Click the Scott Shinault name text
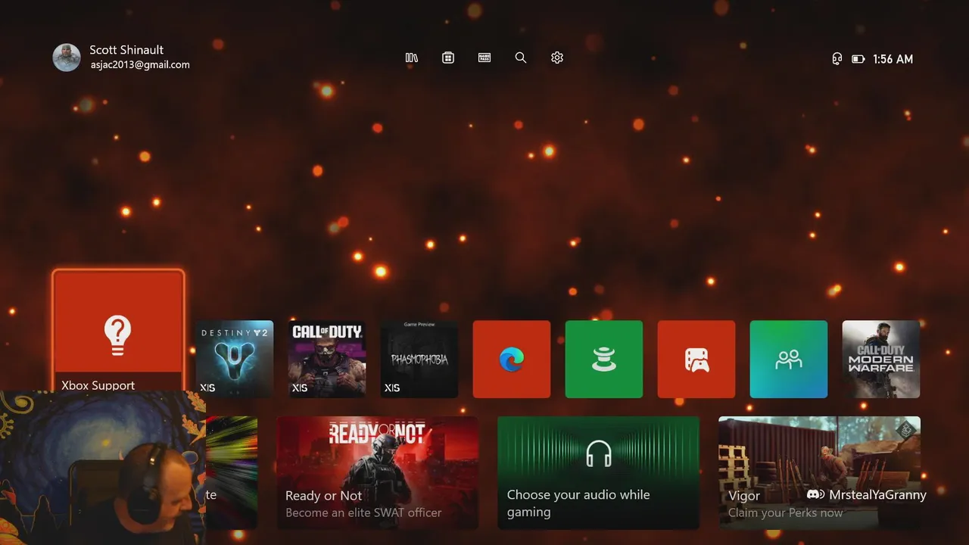Image resolution: width=969 pixels, height=545 pixels. pos(126,50)
